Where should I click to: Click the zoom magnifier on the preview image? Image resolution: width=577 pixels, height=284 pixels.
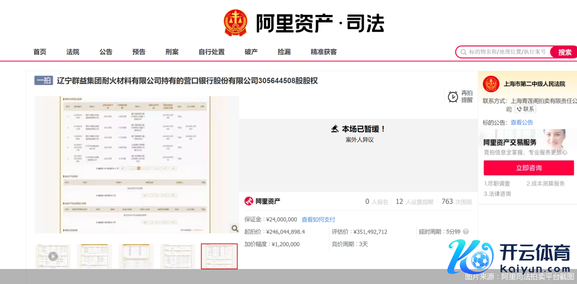tap(235, 229)
